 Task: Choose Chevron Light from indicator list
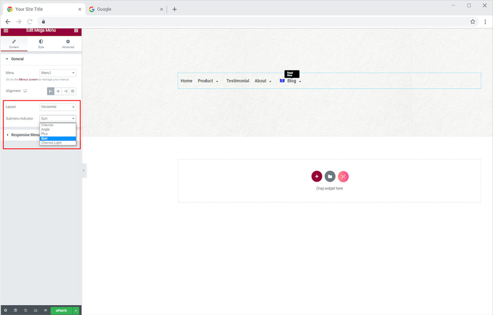pyautogui.click(x=51, y=143)
